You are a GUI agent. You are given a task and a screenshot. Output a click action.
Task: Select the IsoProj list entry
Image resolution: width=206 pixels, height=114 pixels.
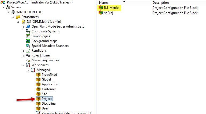(x=108, y=13)
